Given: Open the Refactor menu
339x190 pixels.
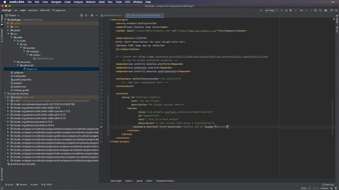Looking at the screenshot, I should click(91, 2).
